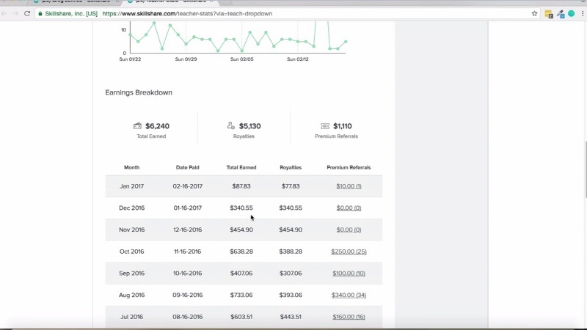Select the Teacher Stats browser tab
Image resolution: width=587 pixels, height=330 pixels.
(170, 1)
